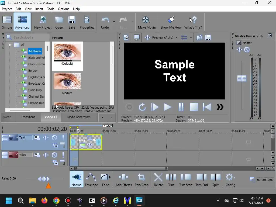Open the Edit menu
The width and height of the screenshot is (276, 207).
pyautogui.click(x=18, y=9)
